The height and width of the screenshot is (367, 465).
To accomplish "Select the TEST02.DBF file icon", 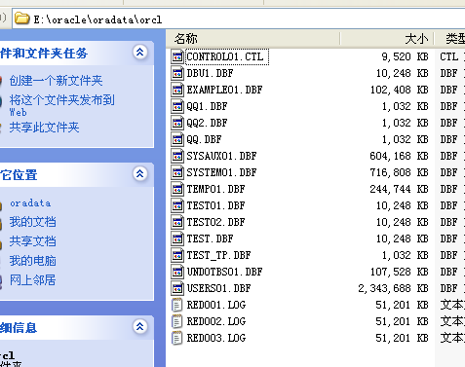I will tap(177, 222).
